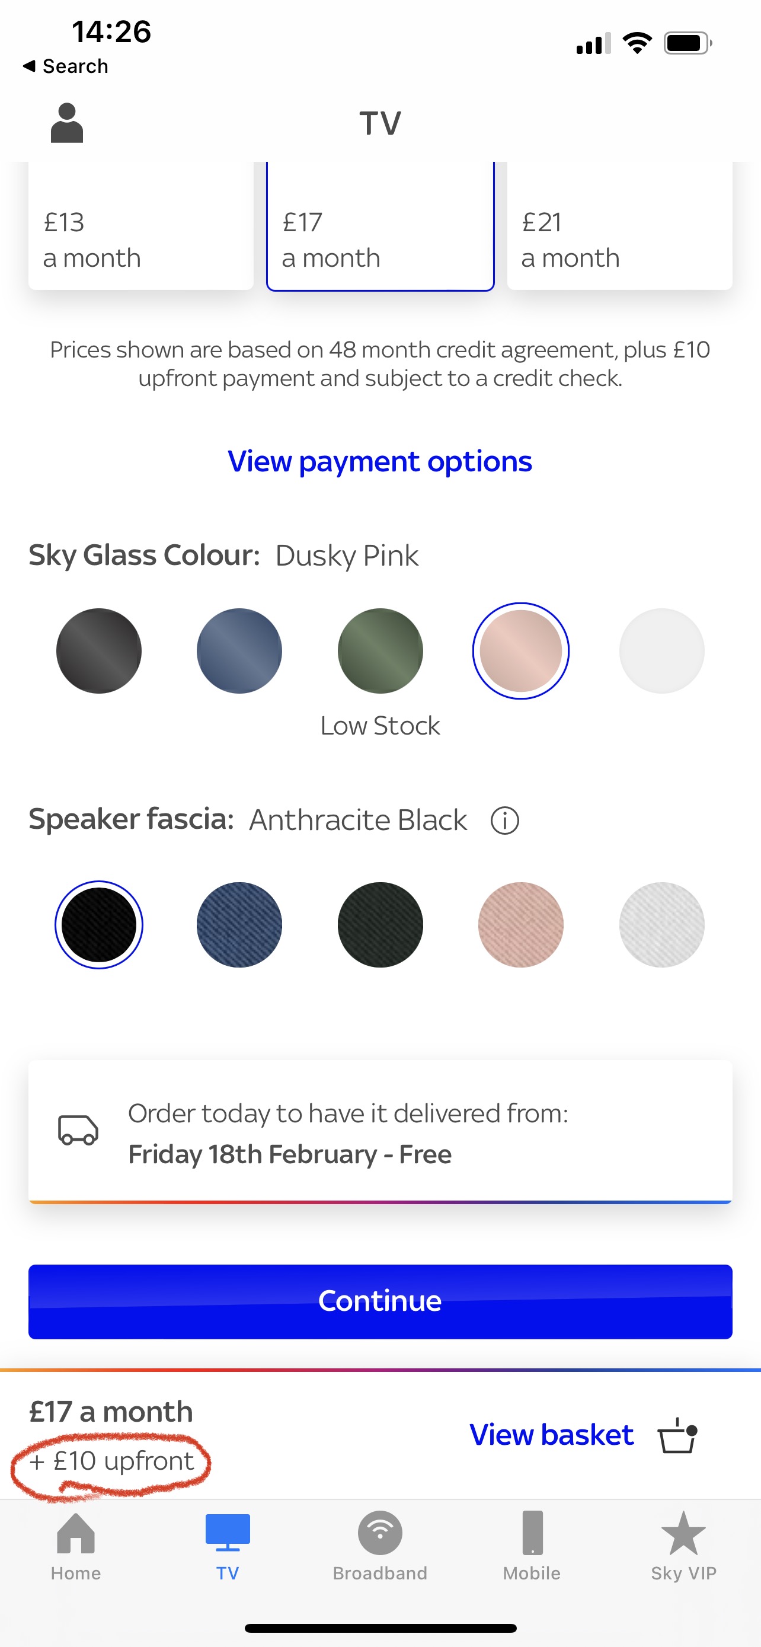Tap the speaker fascia info icon
The width and height of the screenshot is (761, 1647).
click(x=504, y=821)
